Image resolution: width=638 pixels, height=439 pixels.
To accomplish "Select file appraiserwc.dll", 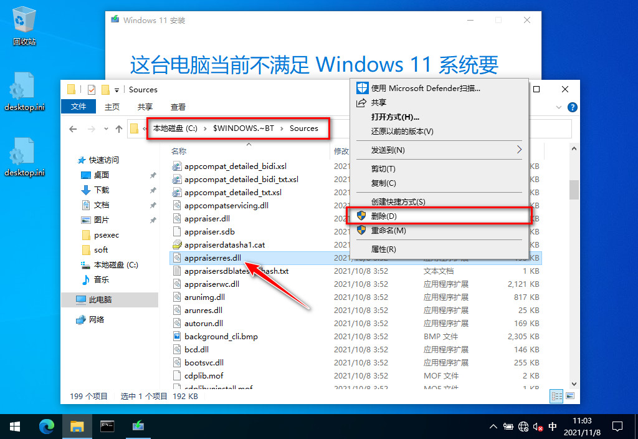I will tap(212, 284).
